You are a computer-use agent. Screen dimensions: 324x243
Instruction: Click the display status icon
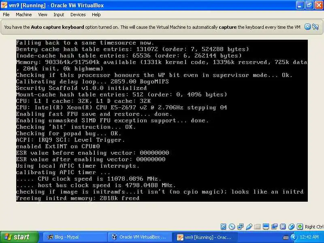coord(266,227)
